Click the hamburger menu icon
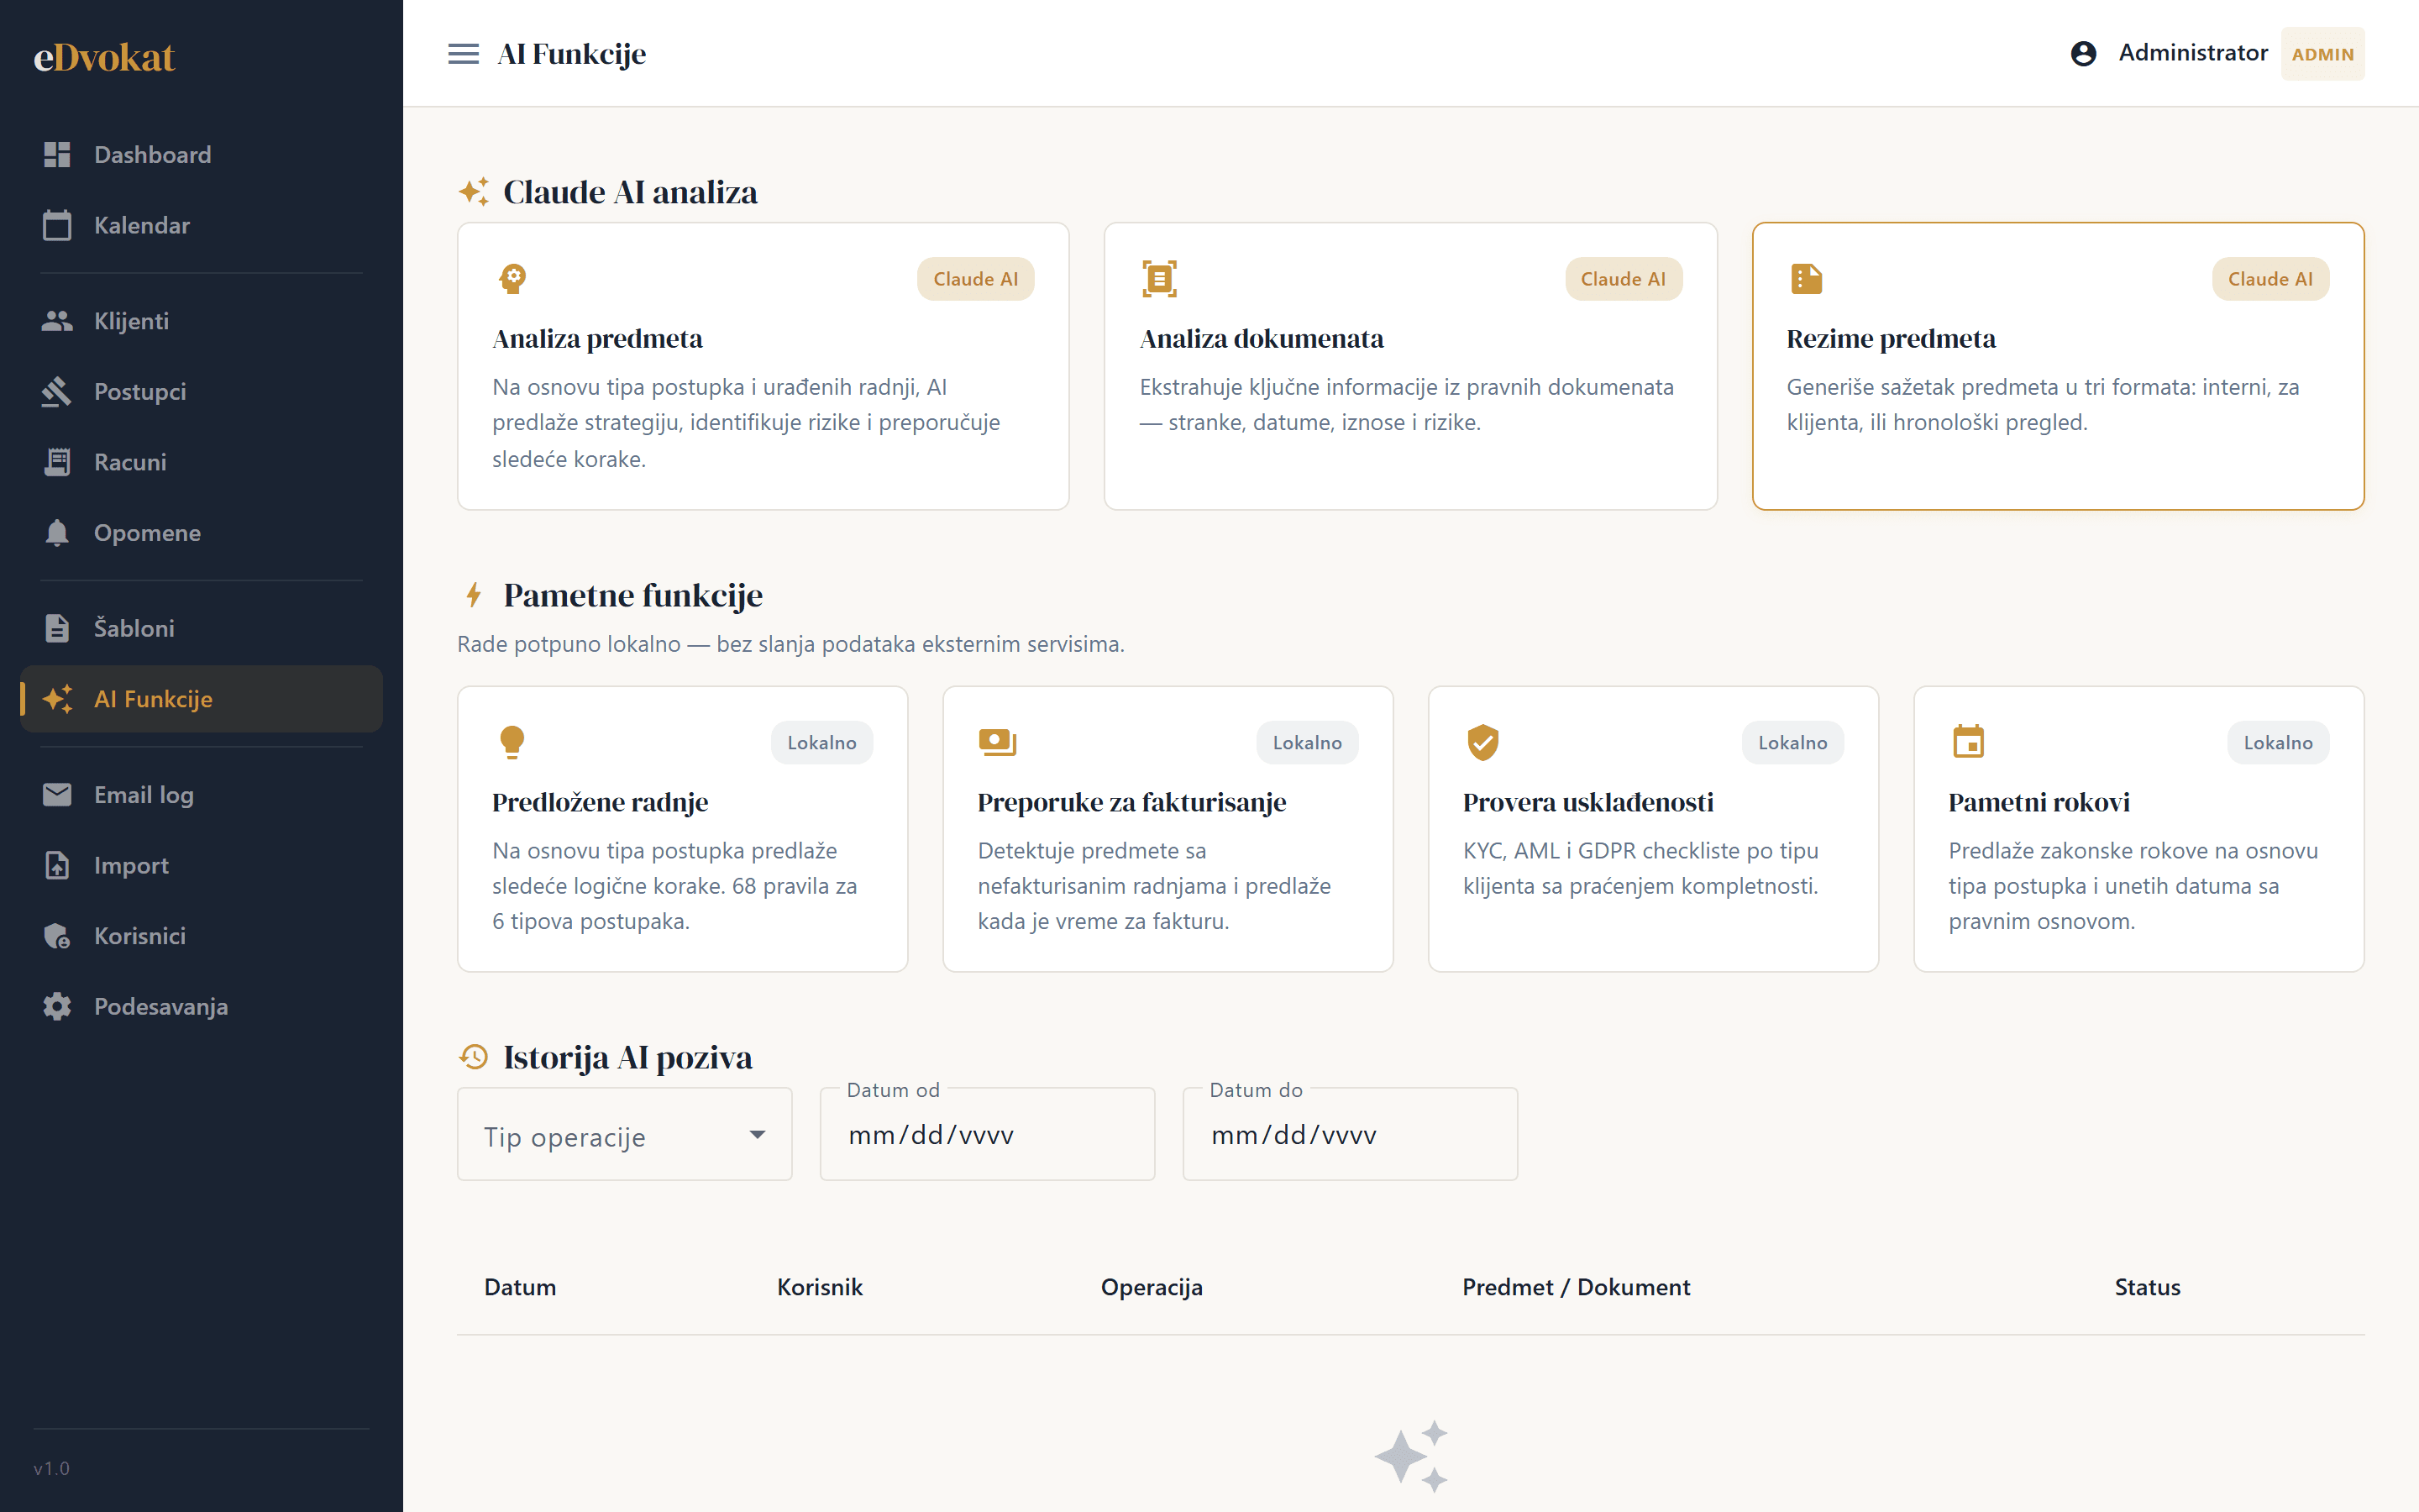 [x=463, y=54]
